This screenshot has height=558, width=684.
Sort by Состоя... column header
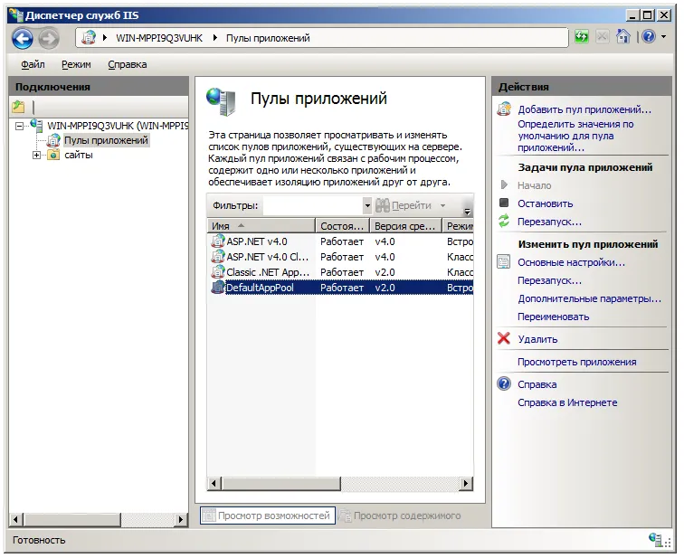(x=342, y=226)
